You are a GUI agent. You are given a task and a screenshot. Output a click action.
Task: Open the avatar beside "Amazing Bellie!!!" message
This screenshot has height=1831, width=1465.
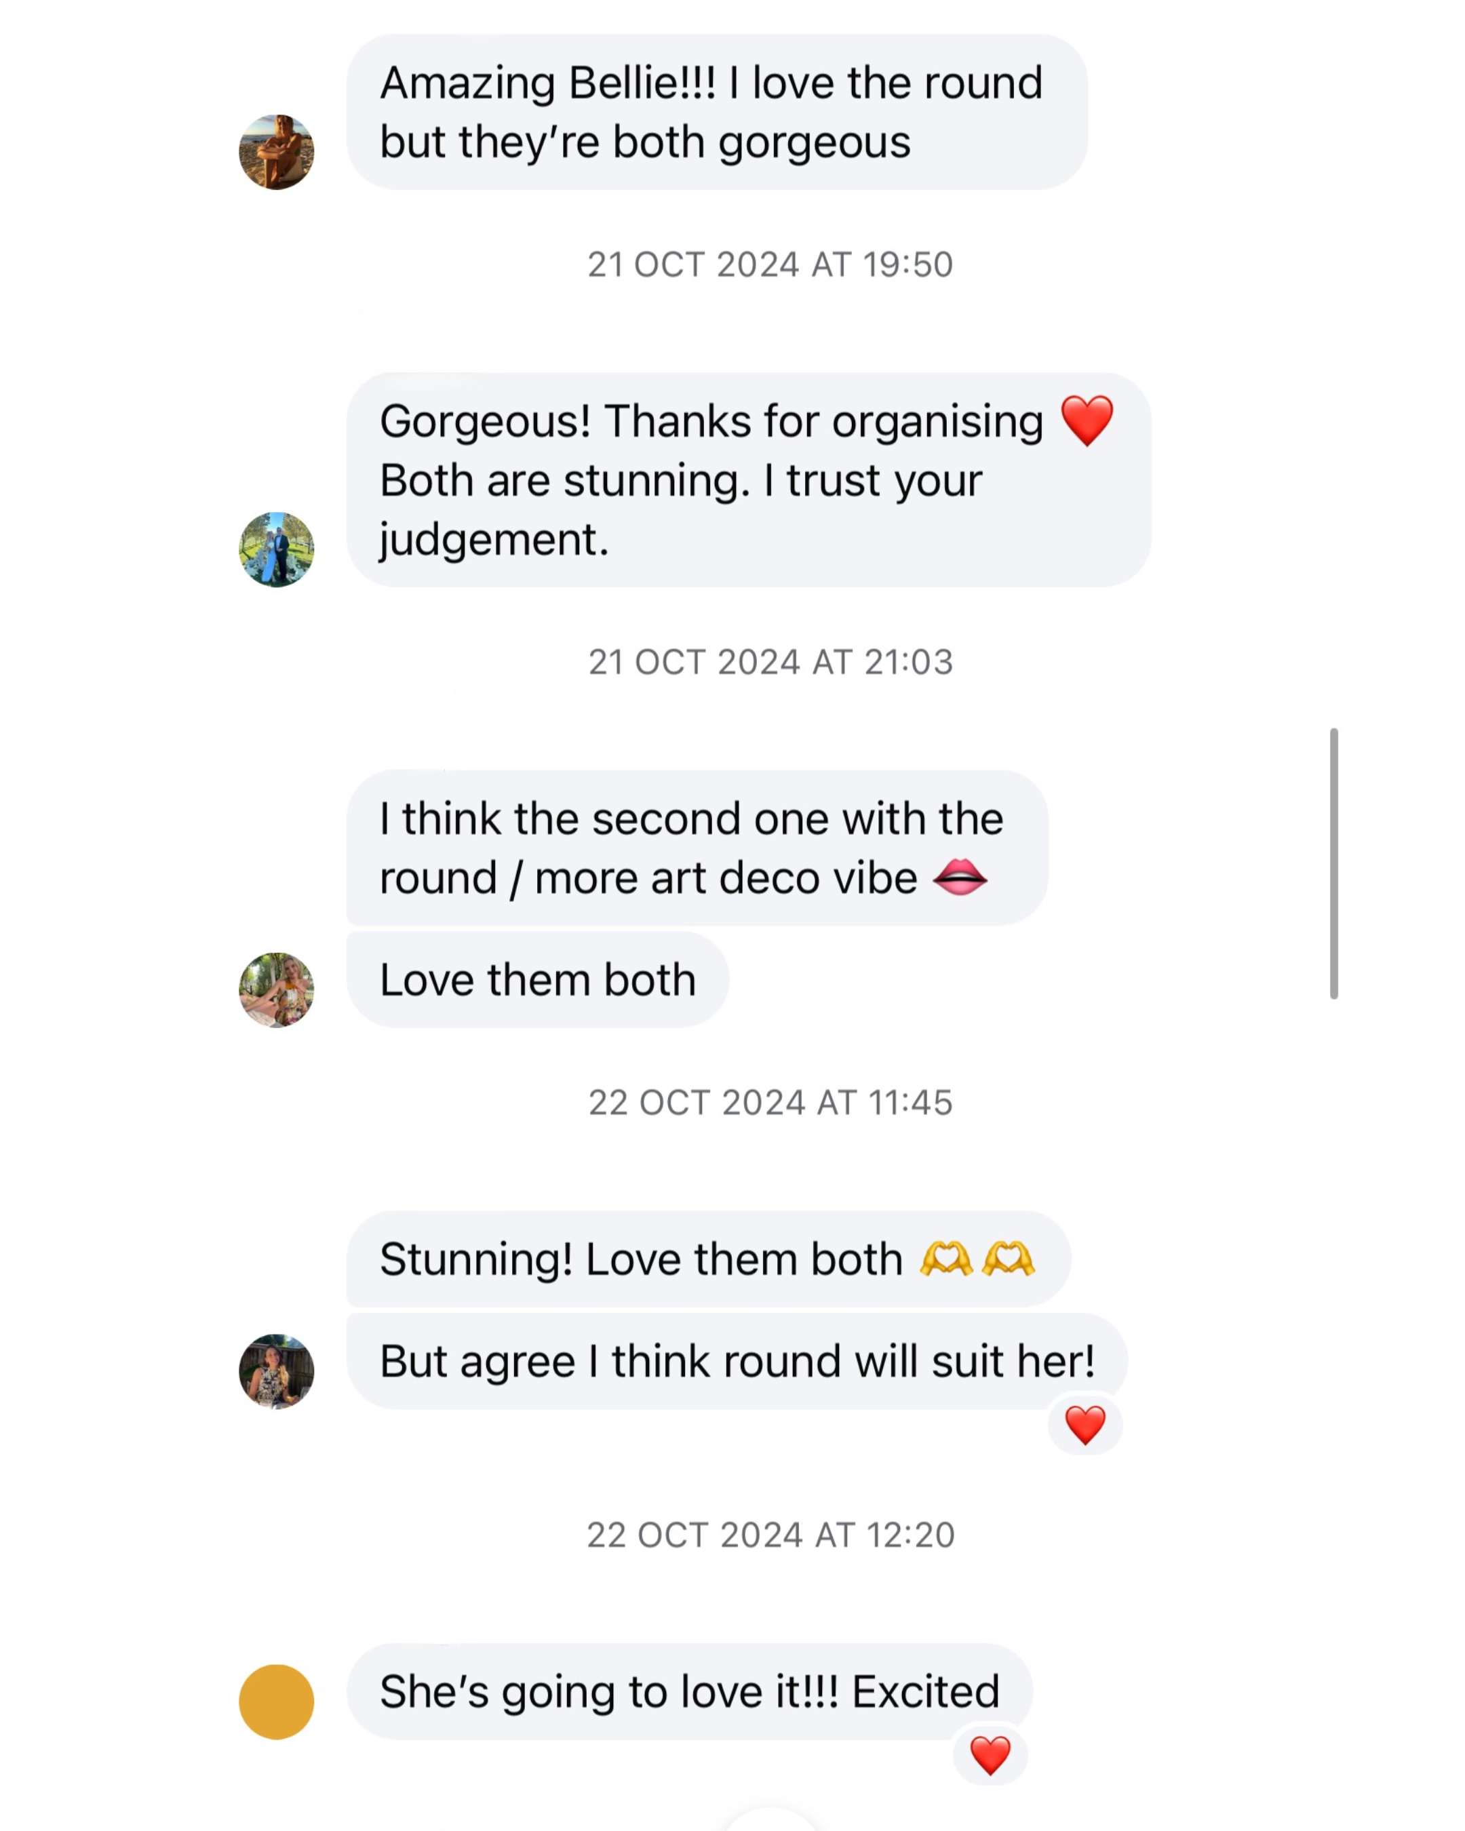click(276, 152)
